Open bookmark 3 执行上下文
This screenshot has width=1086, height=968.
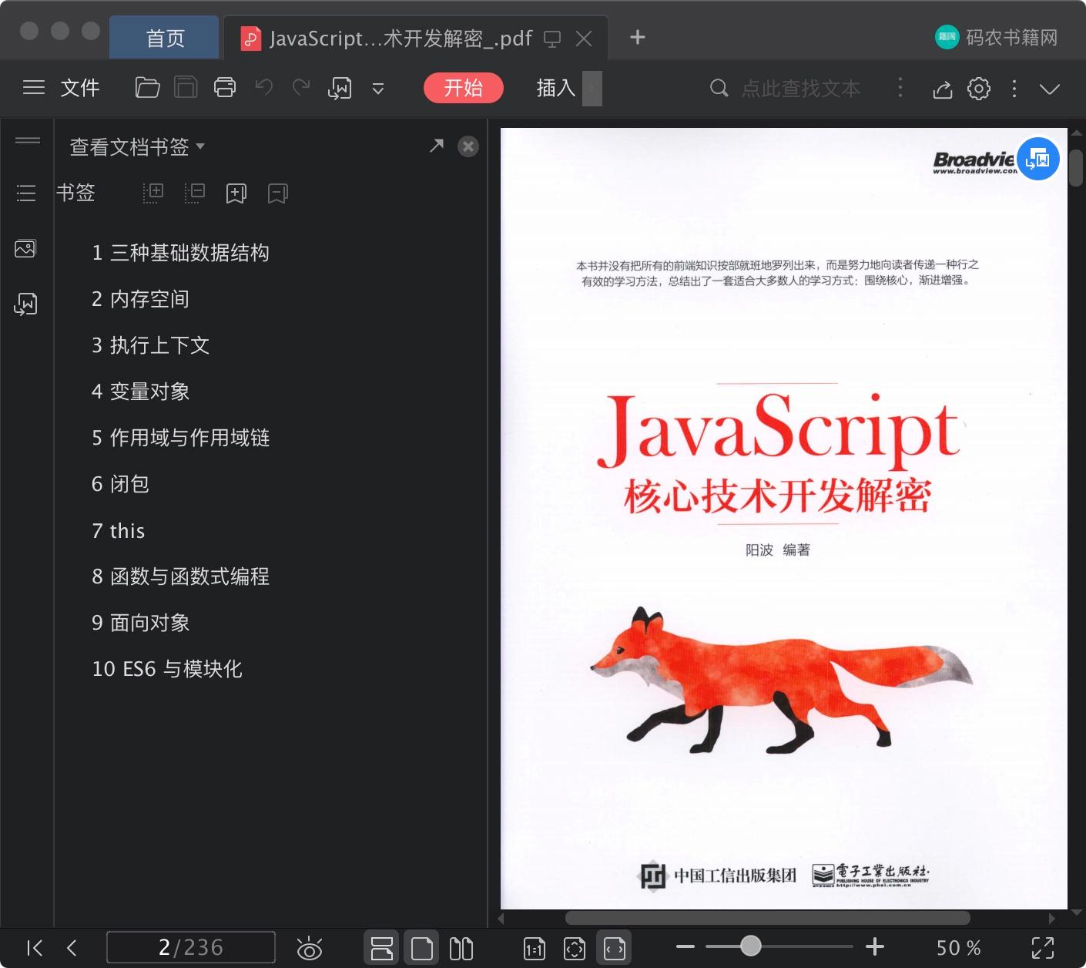click(x=150, y=345)
